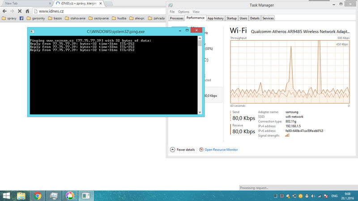358x201 pixels.
Task: Click the Chrome forward navigation arrow
Action: 12,11
